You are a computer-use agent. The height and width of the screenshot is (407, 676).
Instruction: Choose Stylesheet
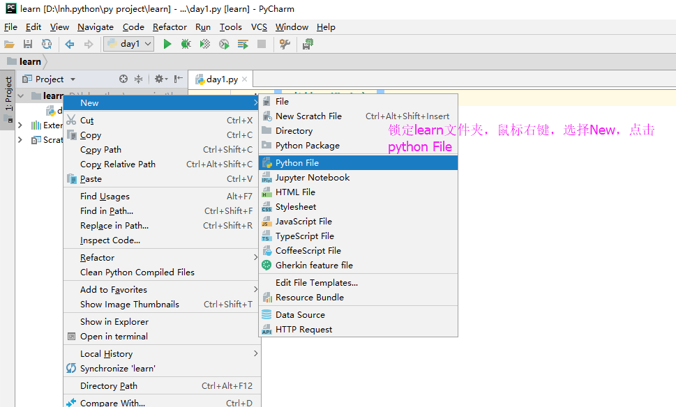[x=359, y=207]
